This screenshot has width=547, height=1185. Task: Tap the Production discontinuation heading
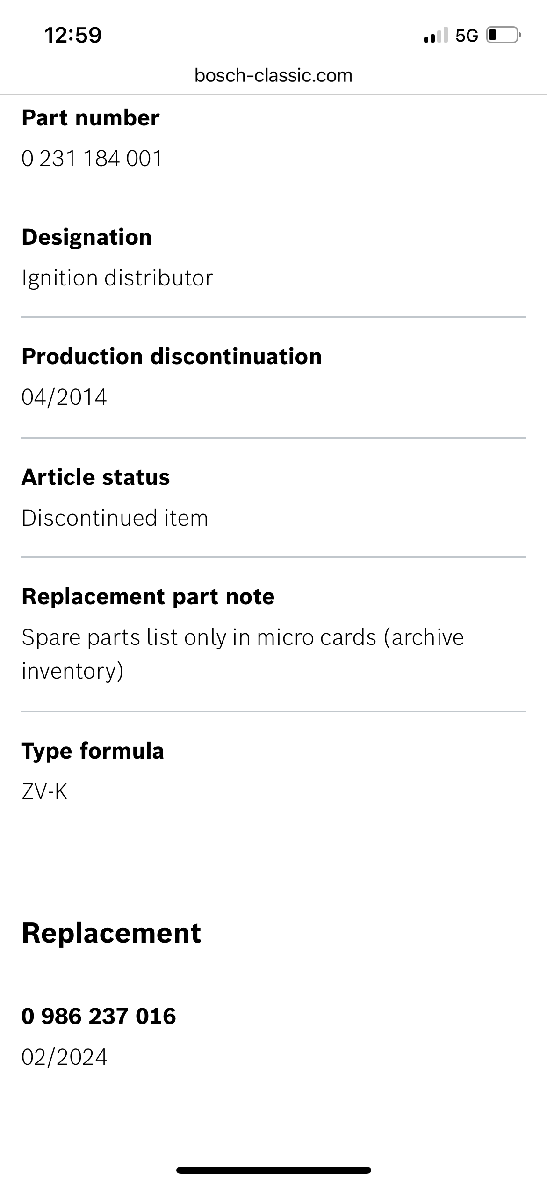(x=172, y=356)
